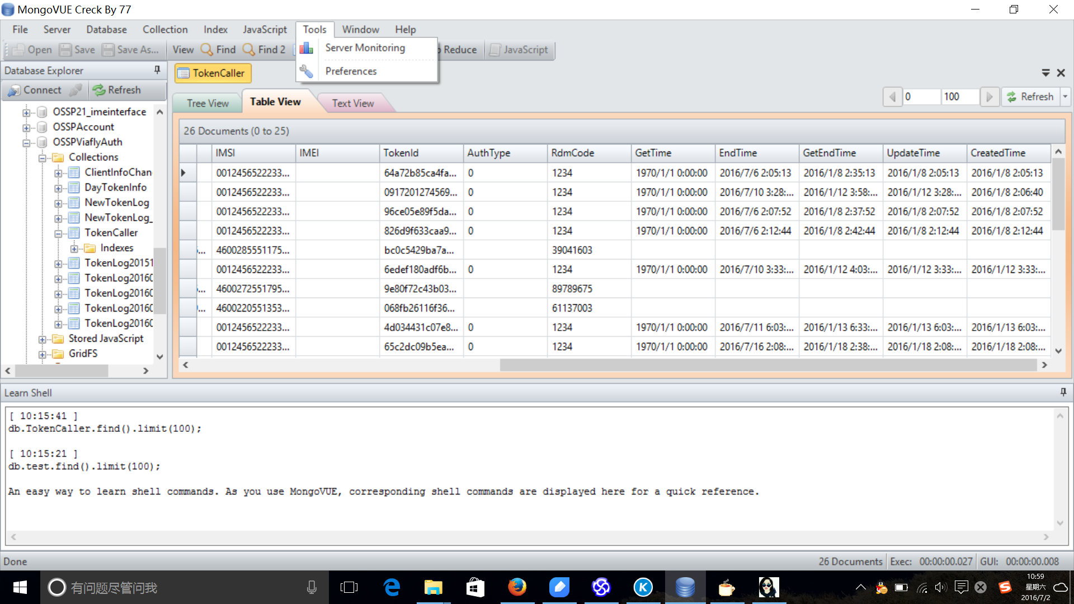The width and height of the screenshot is (1074, 604).
Task: Select the TokenCaller document tab
Action: (213, 73)
